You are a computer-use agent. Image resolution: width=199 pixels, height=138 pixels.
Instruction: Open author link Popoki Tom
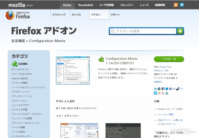(x=166, y=67)
